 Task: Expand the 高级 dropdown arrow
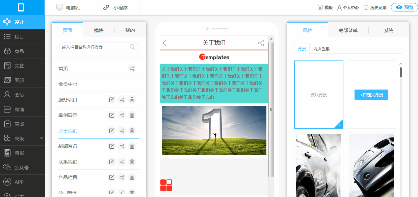[42, 138]
